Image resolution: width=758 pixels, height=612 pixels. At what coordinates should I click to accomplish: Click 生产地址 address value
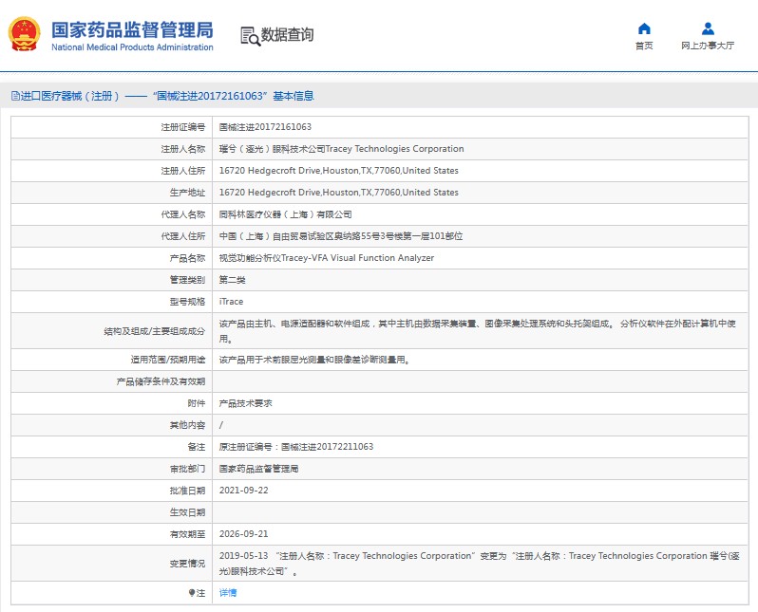click(x=338, y=193)
